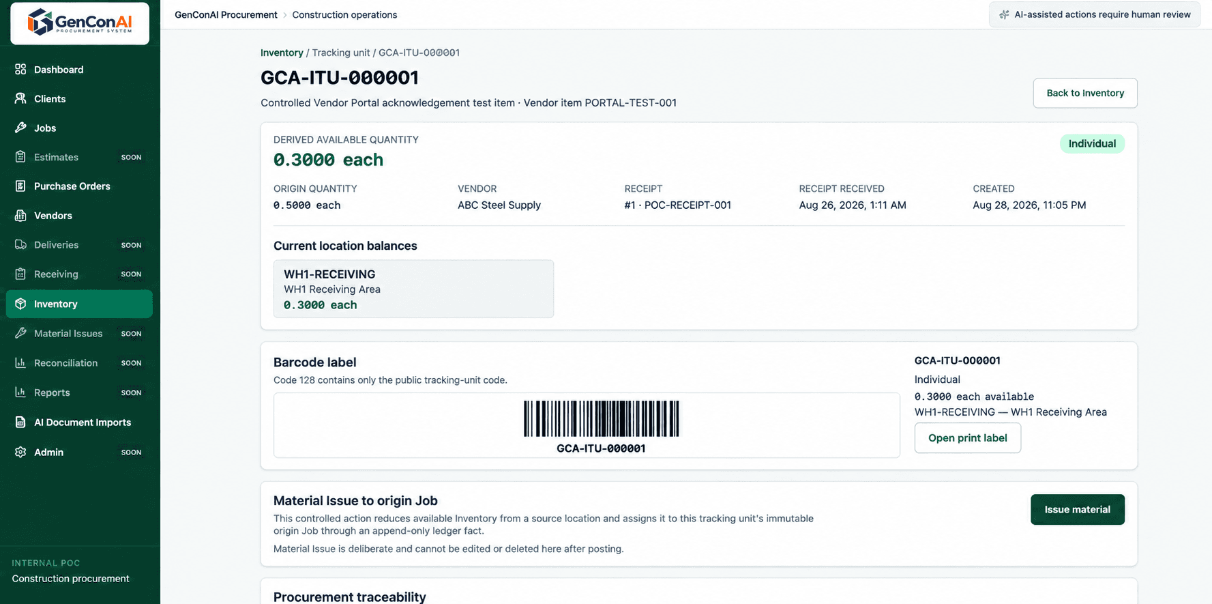This screenshot has height=604, width=1212.
Task: Click the WH1-RECEIVING location balance card
Action: pos(413,289)
